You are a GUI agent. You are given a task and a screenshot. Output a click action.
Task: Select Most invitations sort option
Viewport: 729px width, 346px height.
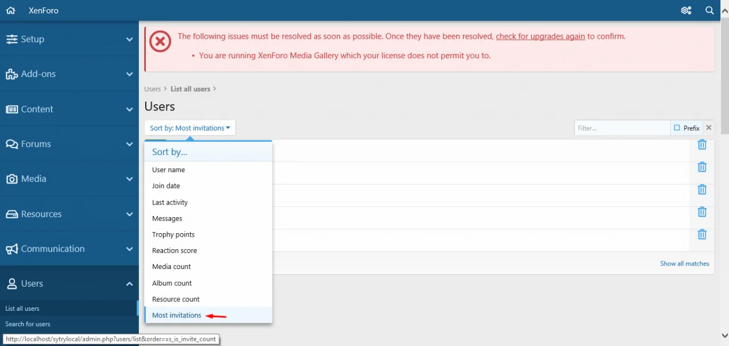[x=177, y=315]
